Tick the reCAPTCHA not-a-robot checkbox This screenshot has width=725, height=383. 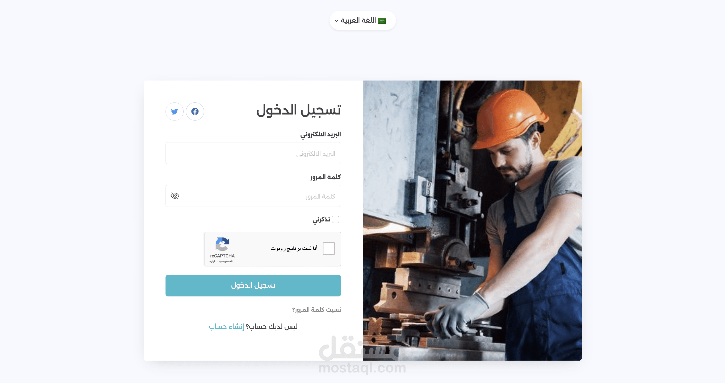[x=329, y=248]
